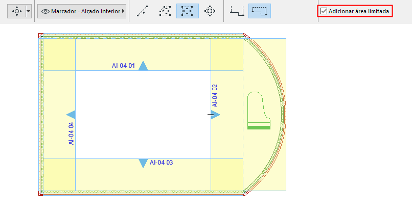Click the AI-04 04 marker label
The height and width of the screenshot is (212, 412).
tap(71, 134)
